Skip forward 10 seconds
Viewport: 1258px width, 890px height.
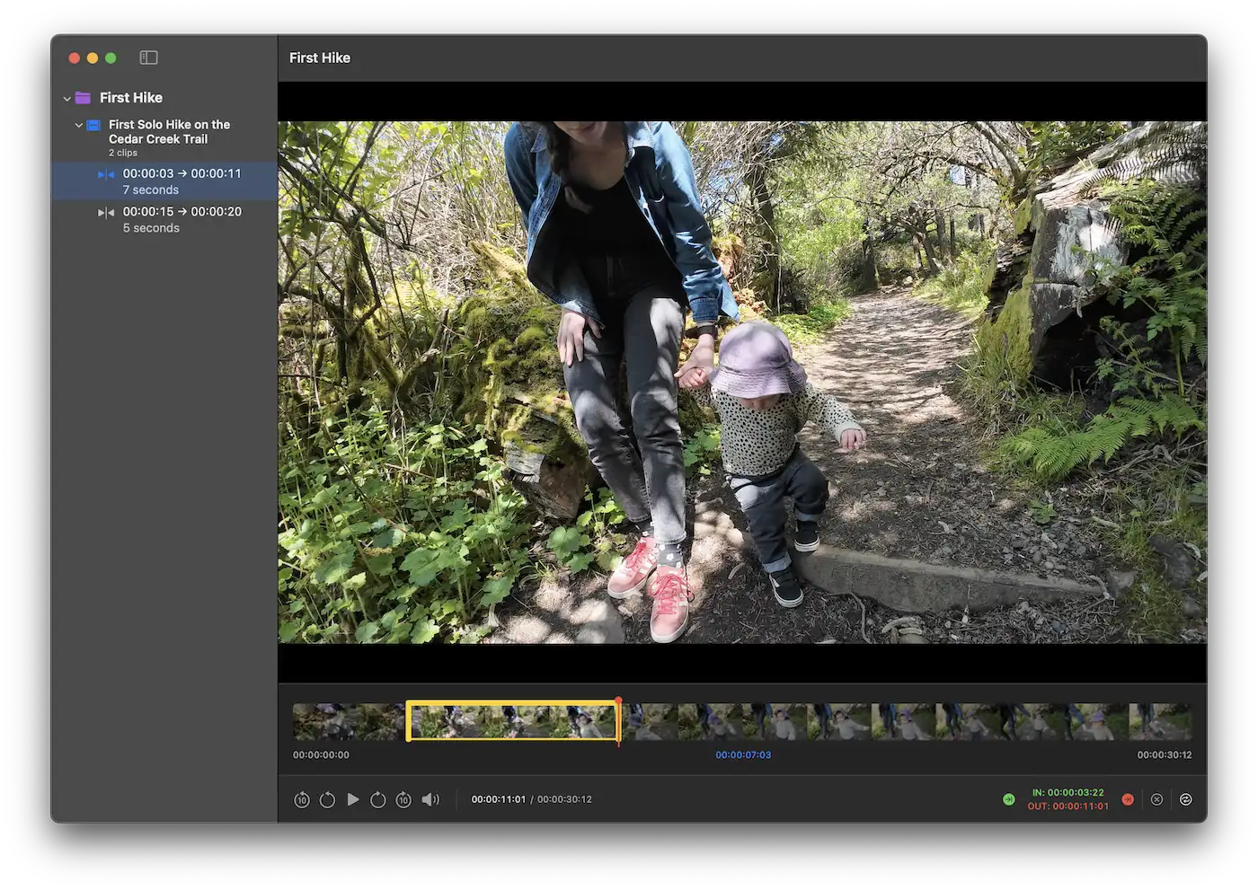coord(403,799)
